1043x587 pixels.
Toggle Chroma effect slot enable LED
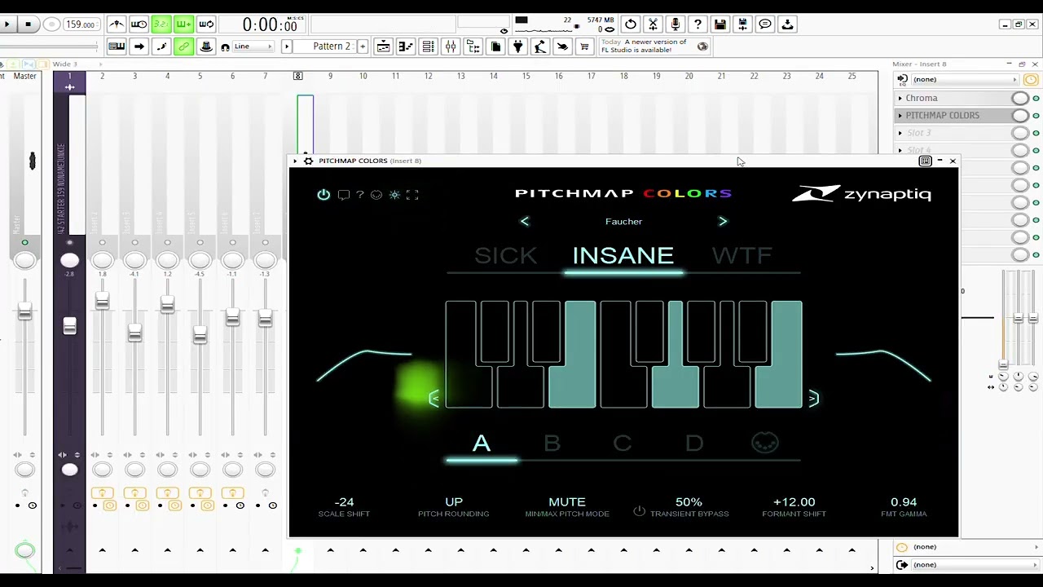pos(1036,98)
